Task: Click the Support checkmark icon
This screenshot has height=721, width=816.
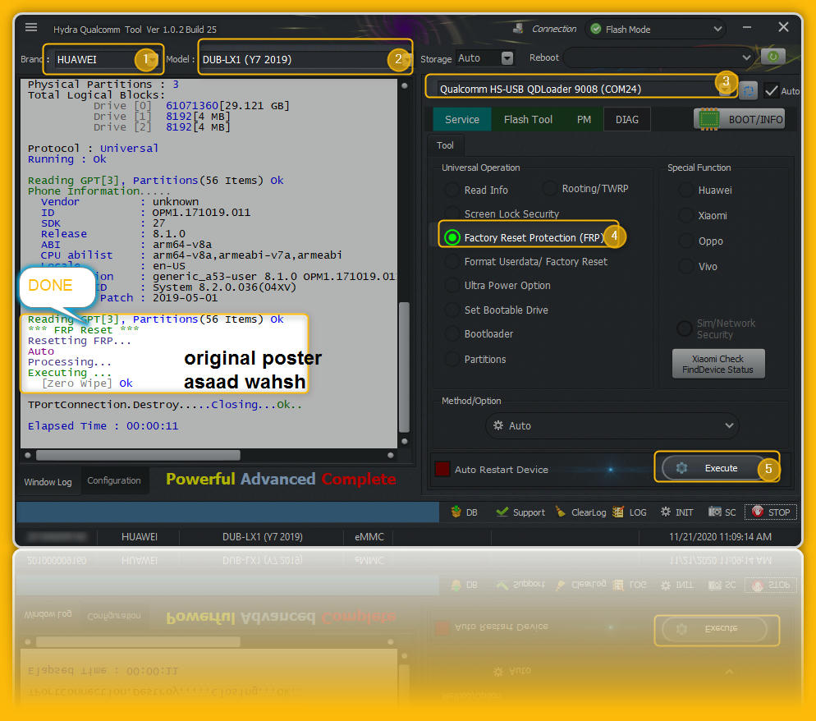Action: pos(502,512)
